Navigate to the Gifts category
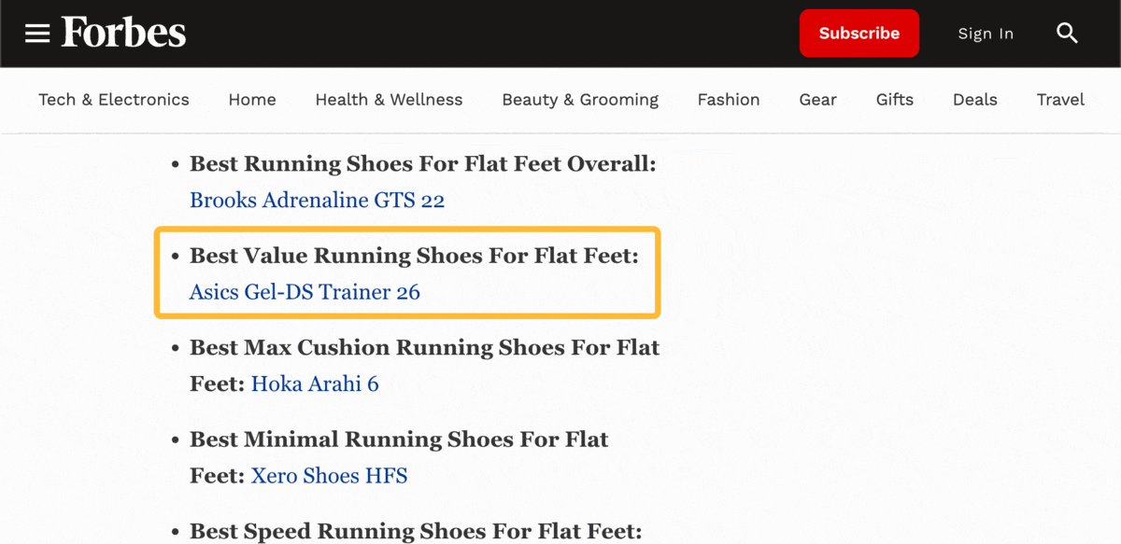The image size is (1121, 544). [894, 99]
